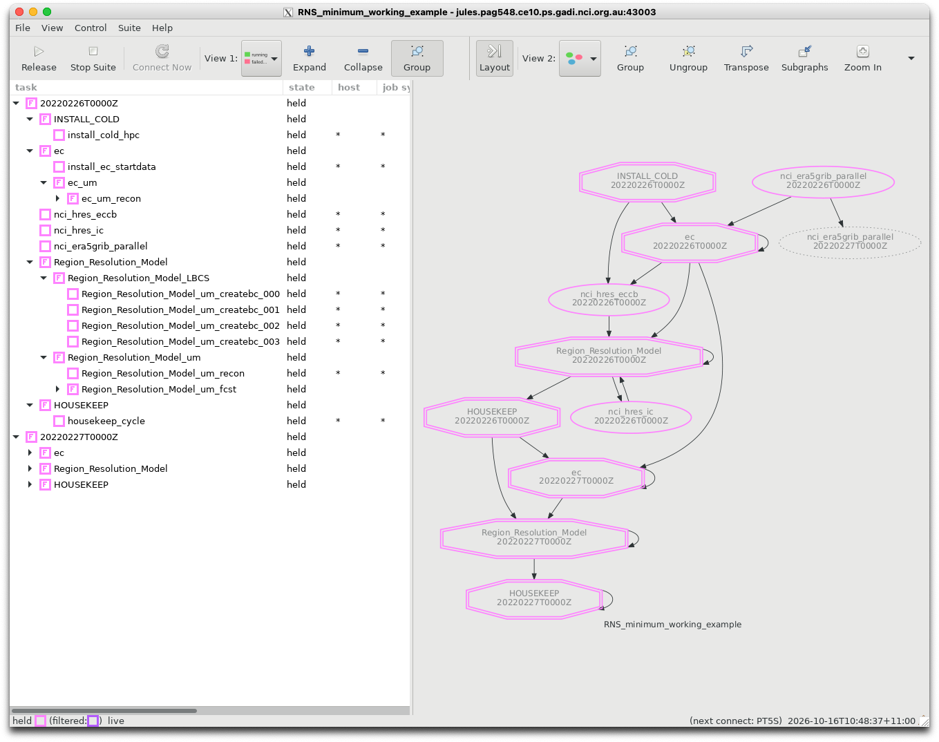
Task: Click the Stop Suite toolbar icon
Action: pos(93,51)
